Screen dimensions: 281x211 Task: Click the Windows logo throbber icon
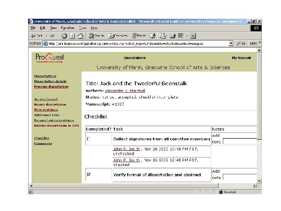(x=256, y=28)
